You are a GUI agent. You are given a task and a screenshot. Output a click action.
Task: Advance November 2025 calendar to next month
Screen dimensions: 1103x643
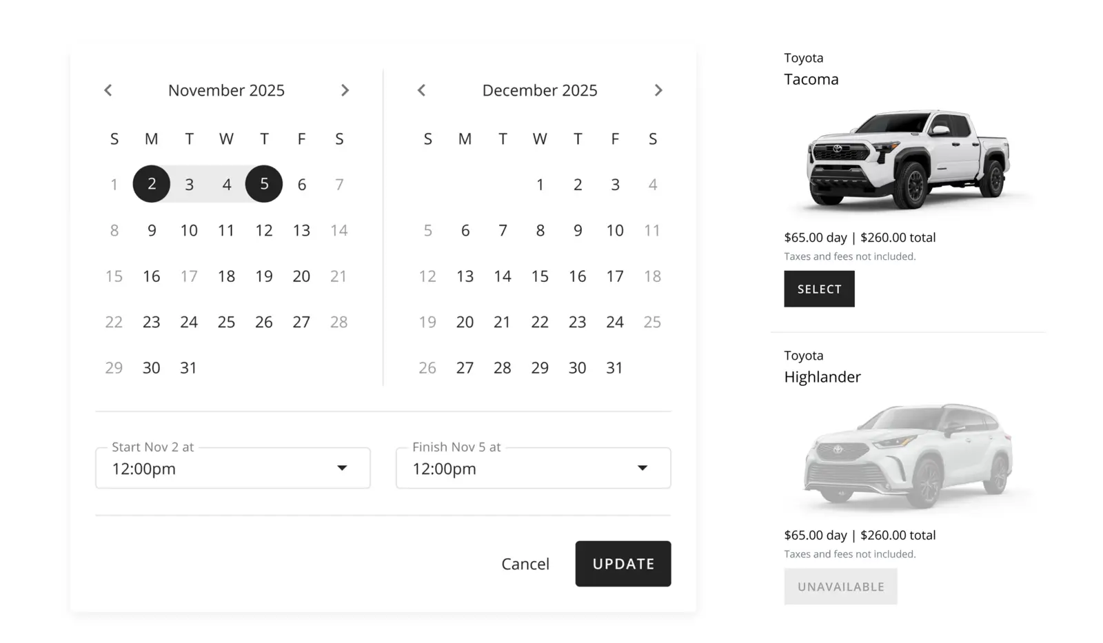(x=345, y=90)
